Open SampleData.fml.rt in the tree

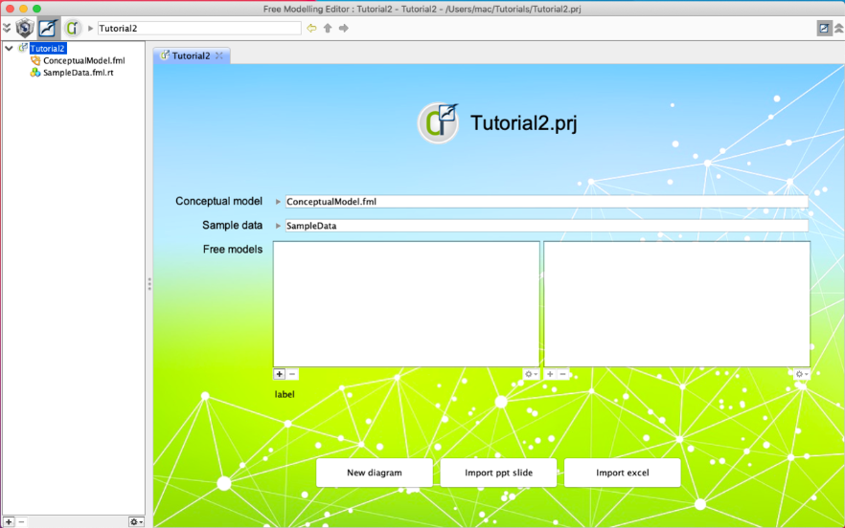click(x=79, y=73)
